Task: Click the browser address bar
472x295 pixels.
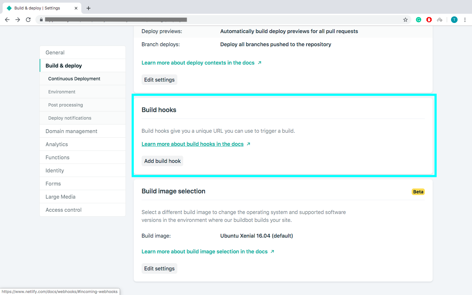Action: click(x=223, y=20)
